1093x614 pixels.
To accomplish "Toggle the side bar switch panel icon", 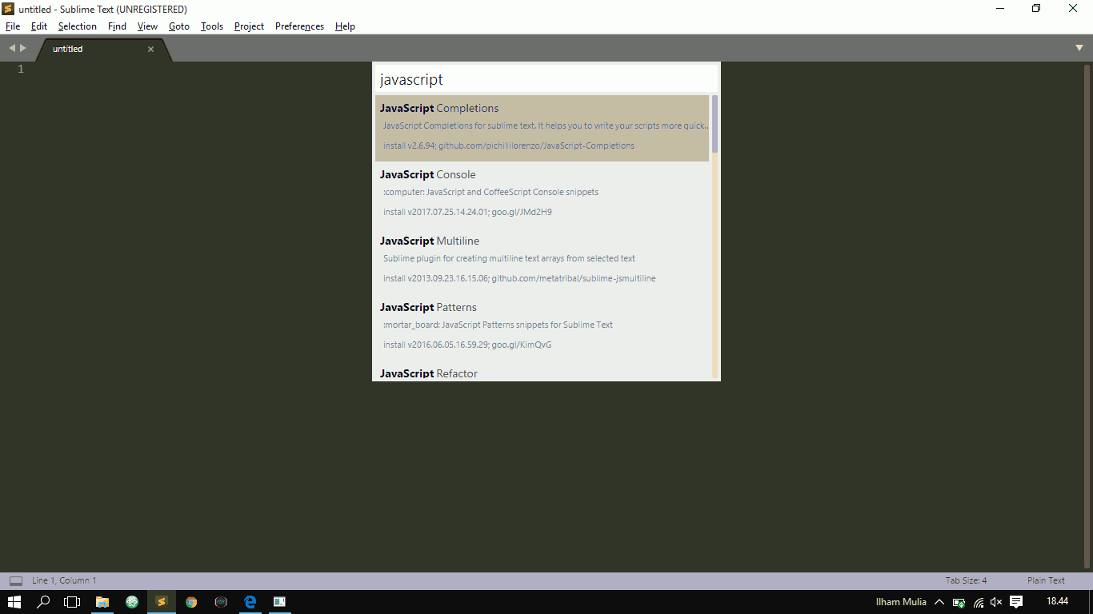I will 16,580.
